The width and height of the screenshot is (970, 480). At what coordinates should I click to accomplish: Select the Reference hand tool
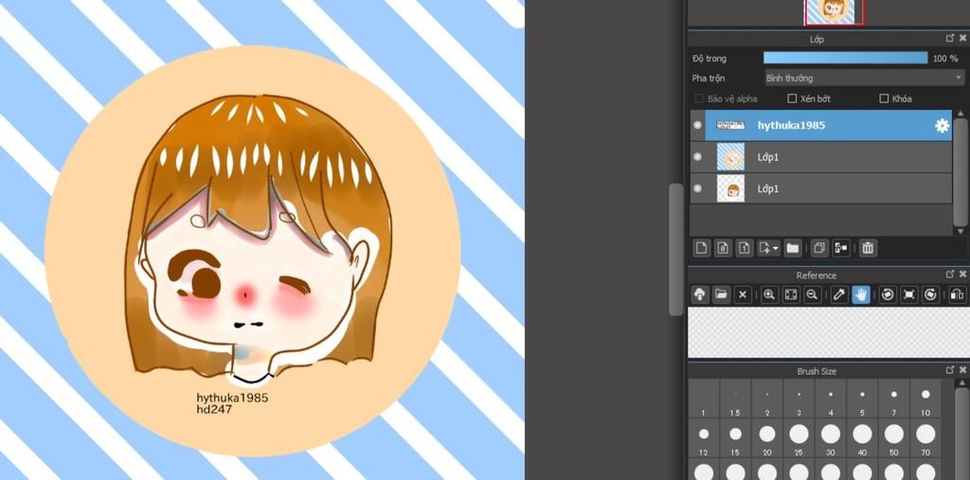tap(860, 295)
